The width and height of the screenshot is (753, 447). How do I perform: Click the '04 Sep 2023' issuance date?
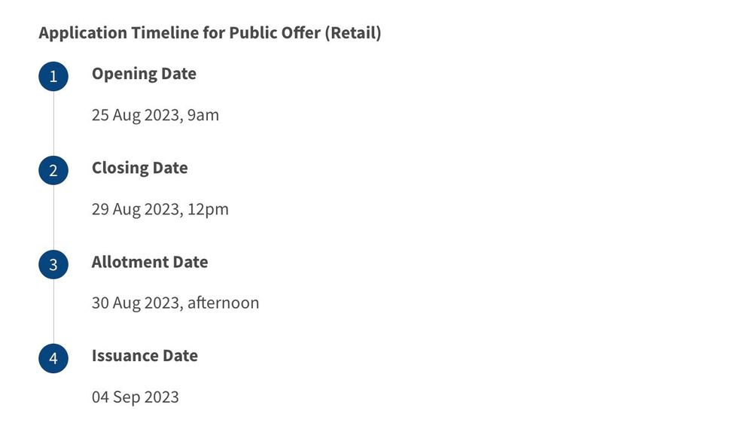[136, 397]
